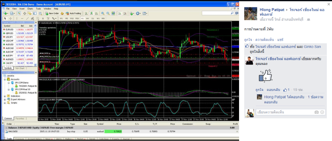Image resolution: width=332 pixels, height=141 pixels.
Task: Switch to the Tick Chart tab
Action: tap(20, 68)
